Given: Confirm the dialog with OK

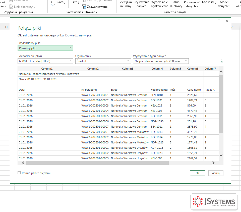Looking at the screenshot, I should (198, 173).
